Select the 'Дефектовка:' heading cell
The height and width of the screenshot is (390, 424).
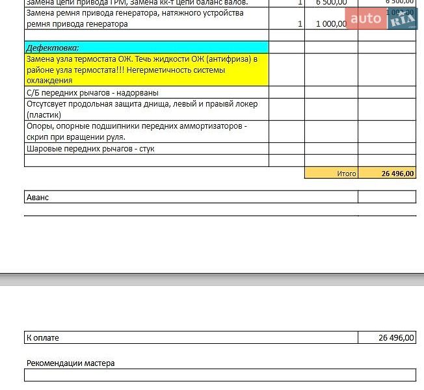click(146, 47)
